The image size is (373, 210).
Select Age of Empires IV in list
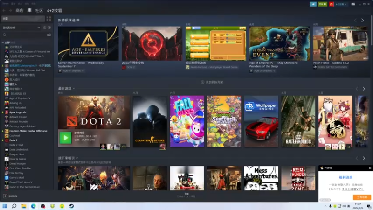coord(20,98)
